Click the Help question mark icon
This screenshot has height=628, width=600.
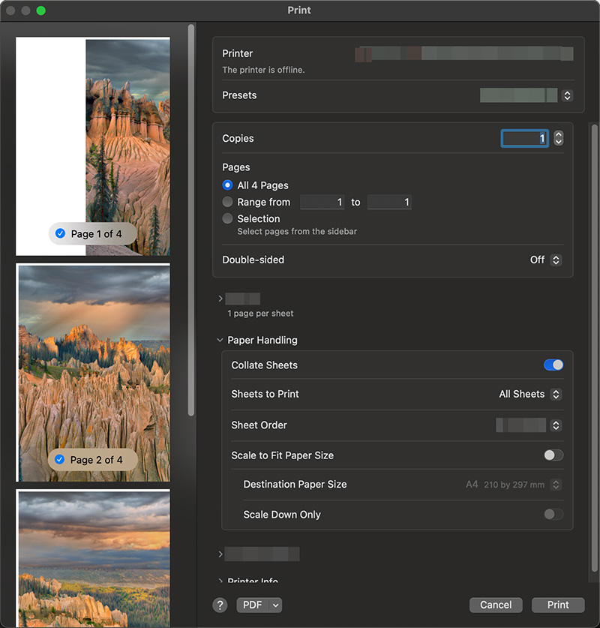point(220,605)
